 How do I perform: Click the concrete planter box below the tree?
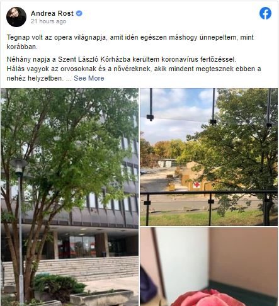coord(101,296)
